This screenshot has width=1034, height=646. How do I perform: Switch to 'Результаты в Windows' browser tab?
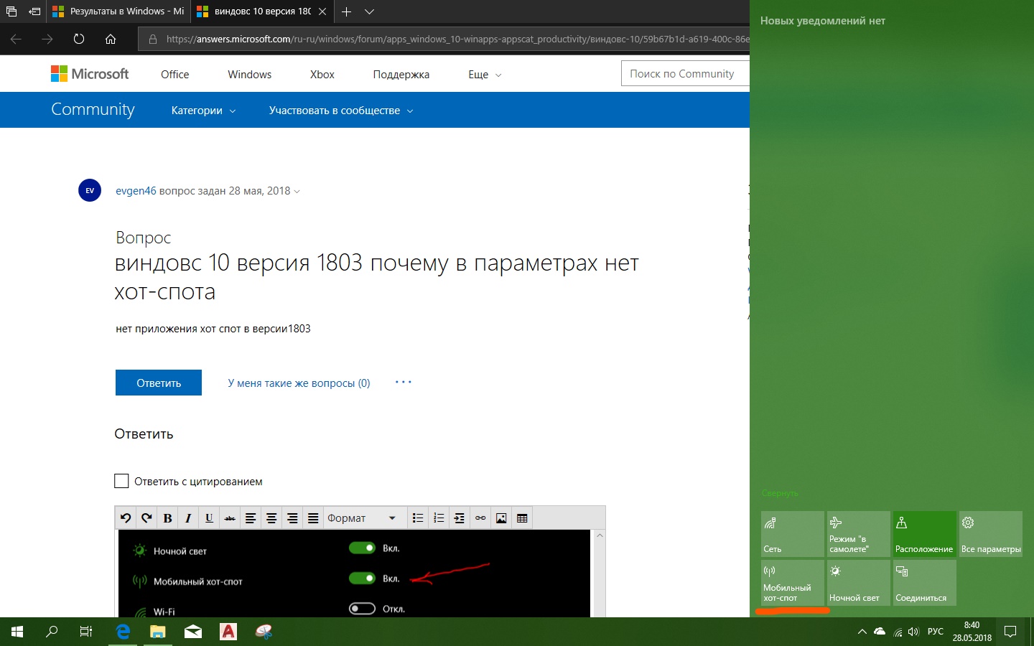coord(118,11)
